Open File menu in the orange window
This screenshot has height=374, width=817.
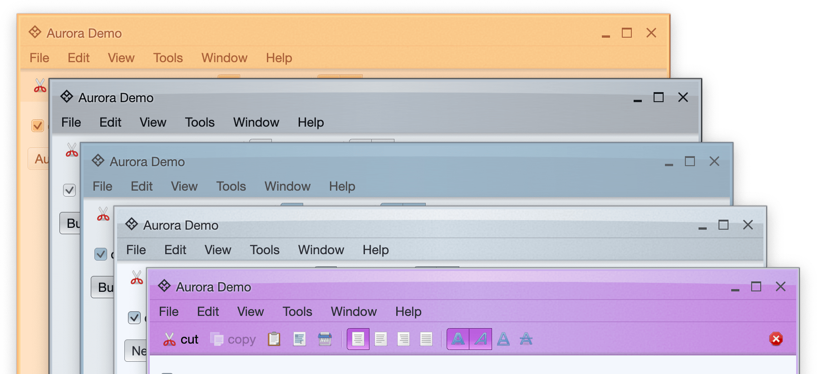pos(39,58)
